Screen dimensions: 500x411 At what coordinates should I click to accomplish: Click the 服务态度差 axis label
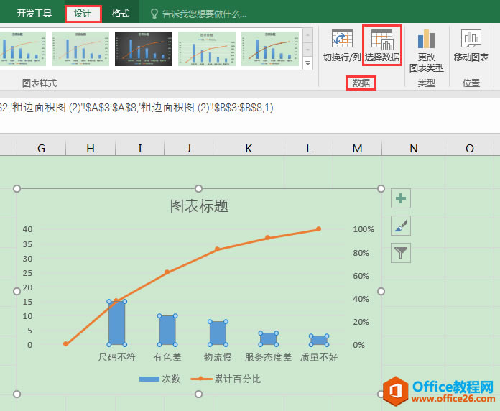pyautogui.click(x=268, y=357)
